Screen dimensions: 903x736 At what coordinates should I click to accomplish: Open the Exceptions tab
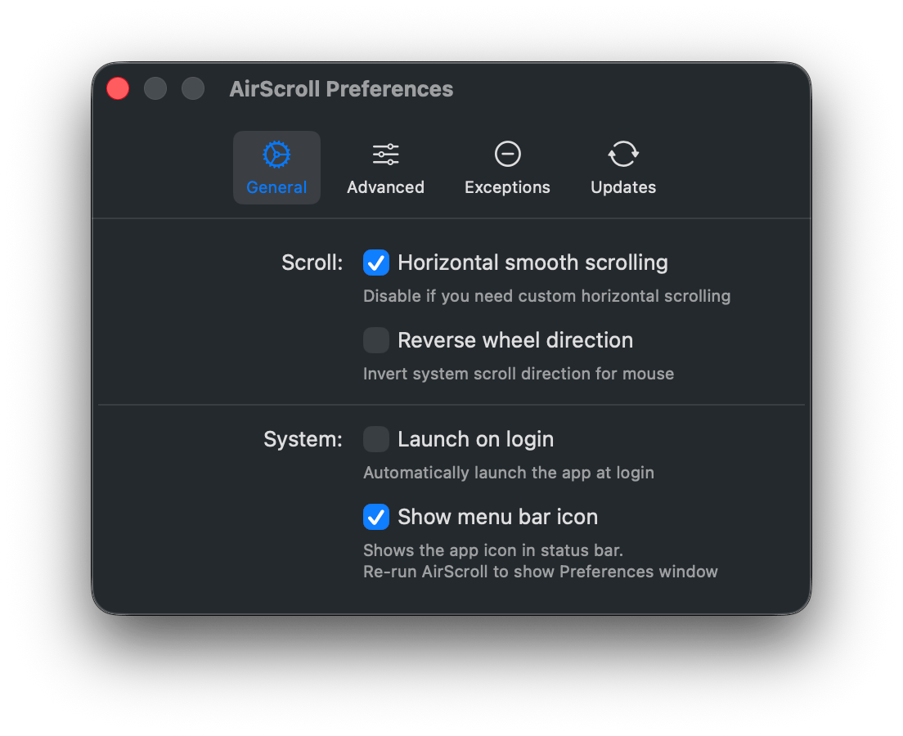tap(507, 168)
